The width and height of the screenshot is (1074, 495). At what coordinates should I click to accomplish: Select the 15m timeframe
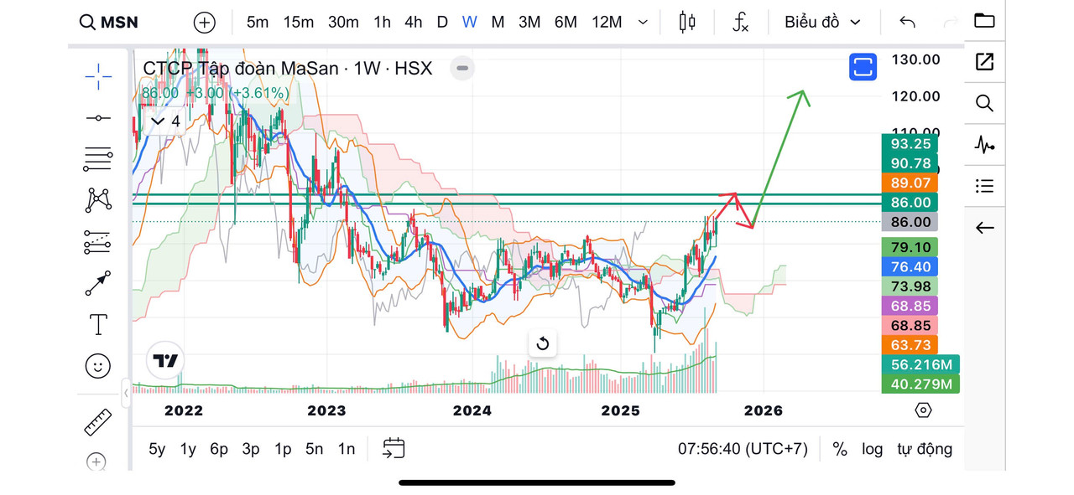tap(298, 22)
